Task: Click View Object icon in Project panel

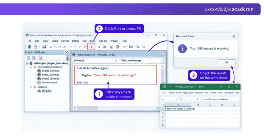Action: 34,58
